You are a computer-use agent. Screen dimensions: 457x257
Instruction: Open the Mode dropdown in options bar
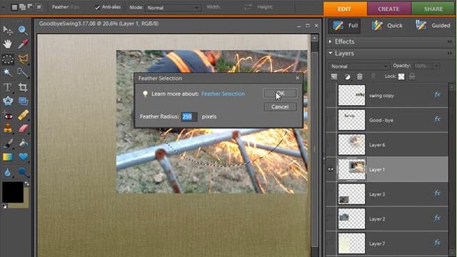tap(173, 8)
